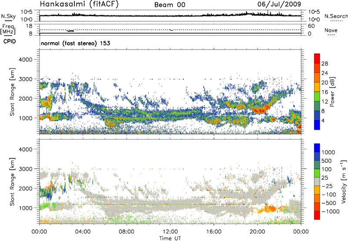
Task: Click the 'Freq. [MHz]' axis label
Action: [8, 30]
